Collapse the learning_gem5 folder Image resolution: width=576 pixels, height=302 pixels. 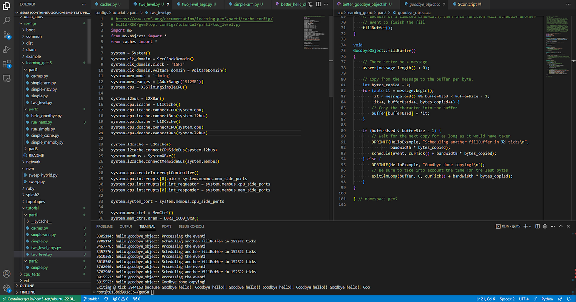39,63
